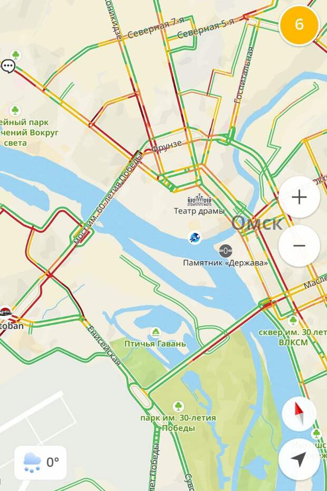Zoom out with the minus button

pyautogui.click(x=299, y=246)
